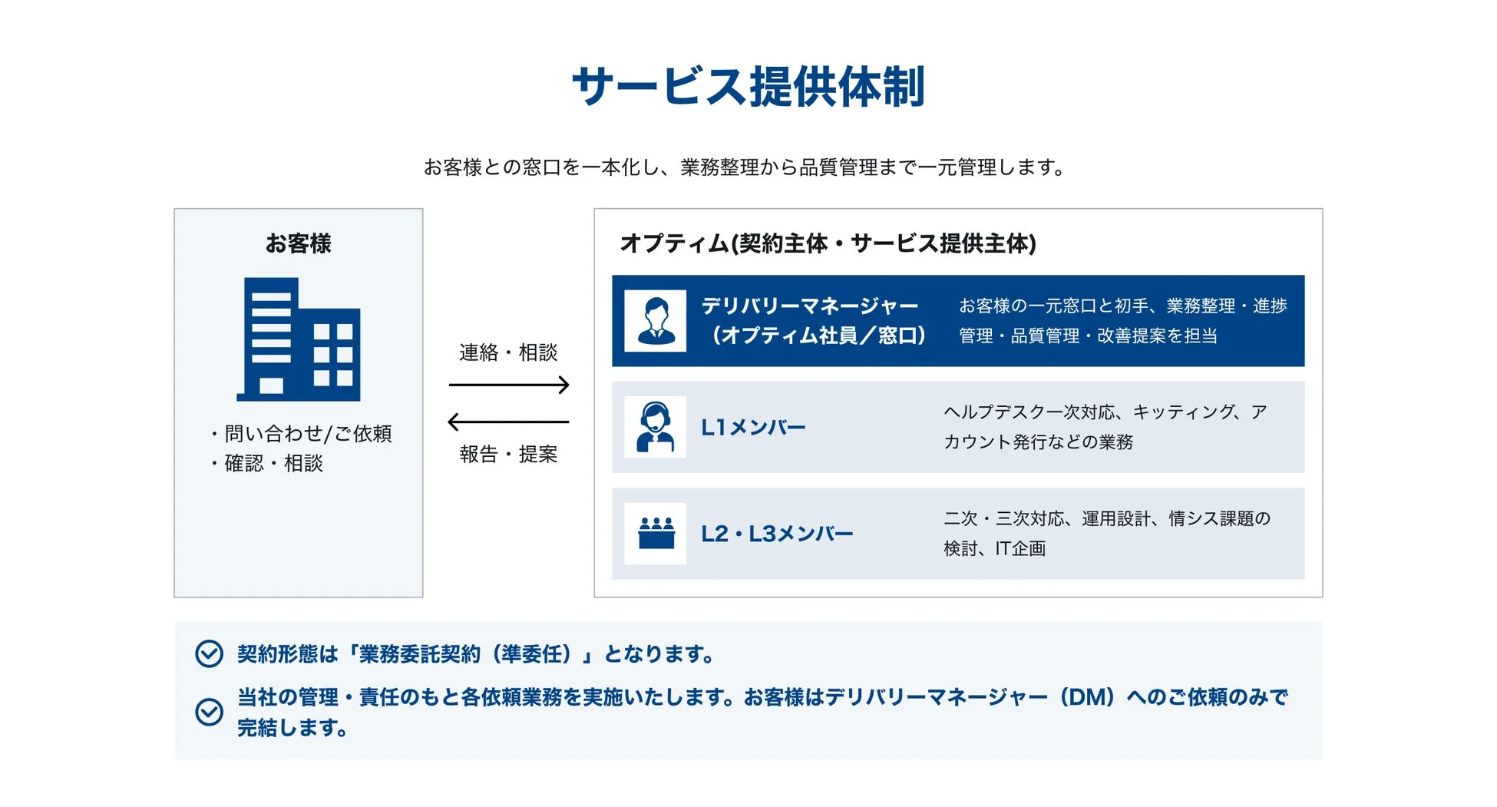Screen dimensions: 1497x807
Task: Click the description お客様の一元窓口と初手
Action: coord(1122,321)
